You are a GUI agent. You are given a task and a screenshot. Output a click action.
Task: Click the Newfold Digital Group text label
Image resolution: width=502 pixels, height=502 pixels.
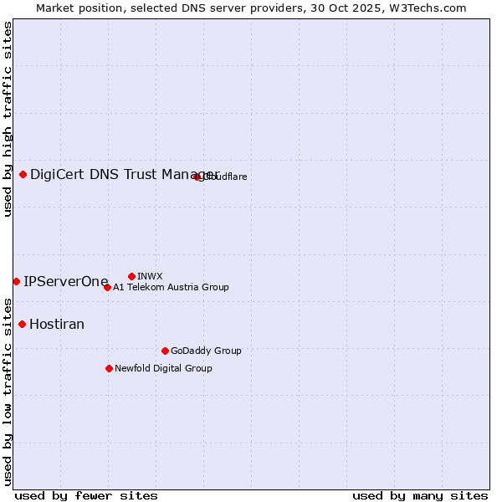pyautogui.click(x=163, y=368)
